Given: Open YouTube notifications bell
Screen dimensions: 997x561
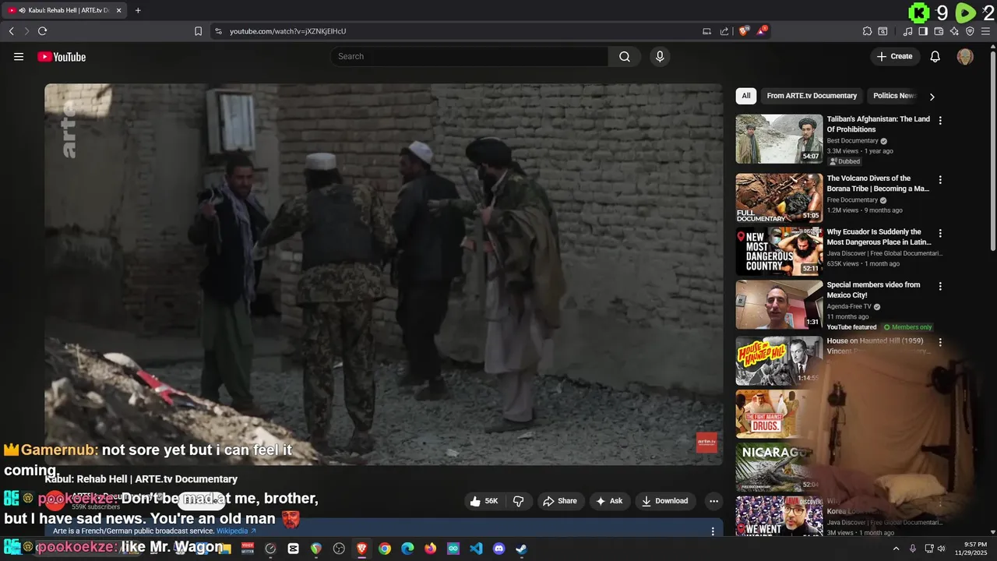Looking at the screenshot, I should pyautogui.click(x=935, y=56).
